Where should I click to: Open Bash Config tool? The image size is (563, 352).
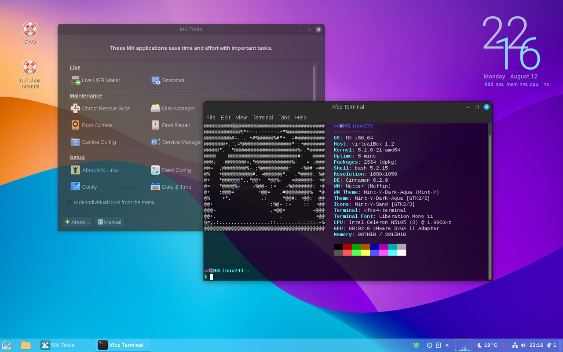point(171,170)
